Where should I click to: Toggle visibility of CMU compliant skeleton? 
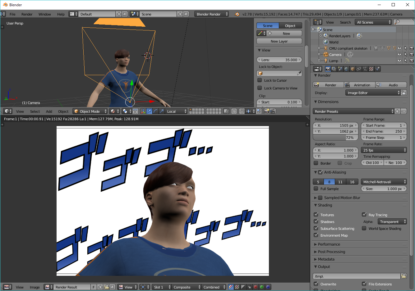click(x=399, y=48)
